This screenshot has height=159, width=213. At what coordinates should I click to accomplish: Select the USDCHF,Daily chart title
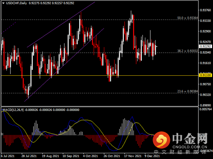coord(17,3)
